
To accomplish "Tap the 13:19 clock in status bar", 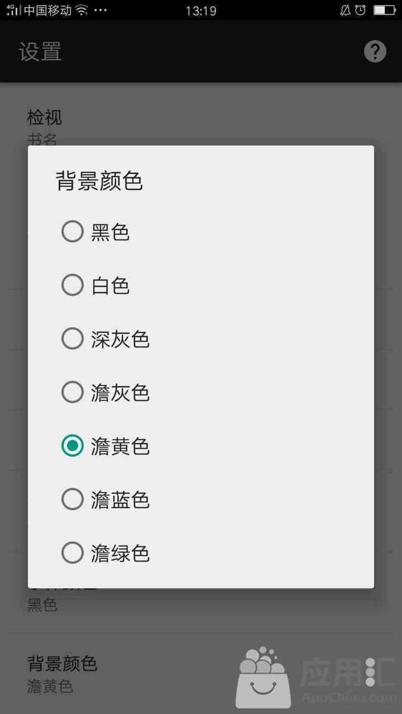I will coord(201,10).
